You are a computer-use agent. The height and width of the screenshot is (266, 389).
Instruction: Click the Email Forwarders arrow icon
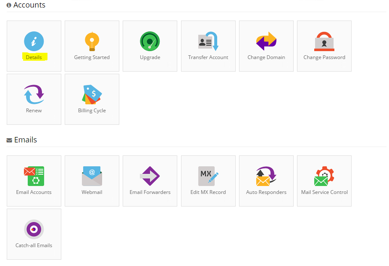coord(150,176)
